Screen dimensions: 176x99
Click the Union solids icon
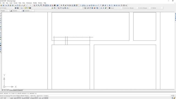point(114,5)
